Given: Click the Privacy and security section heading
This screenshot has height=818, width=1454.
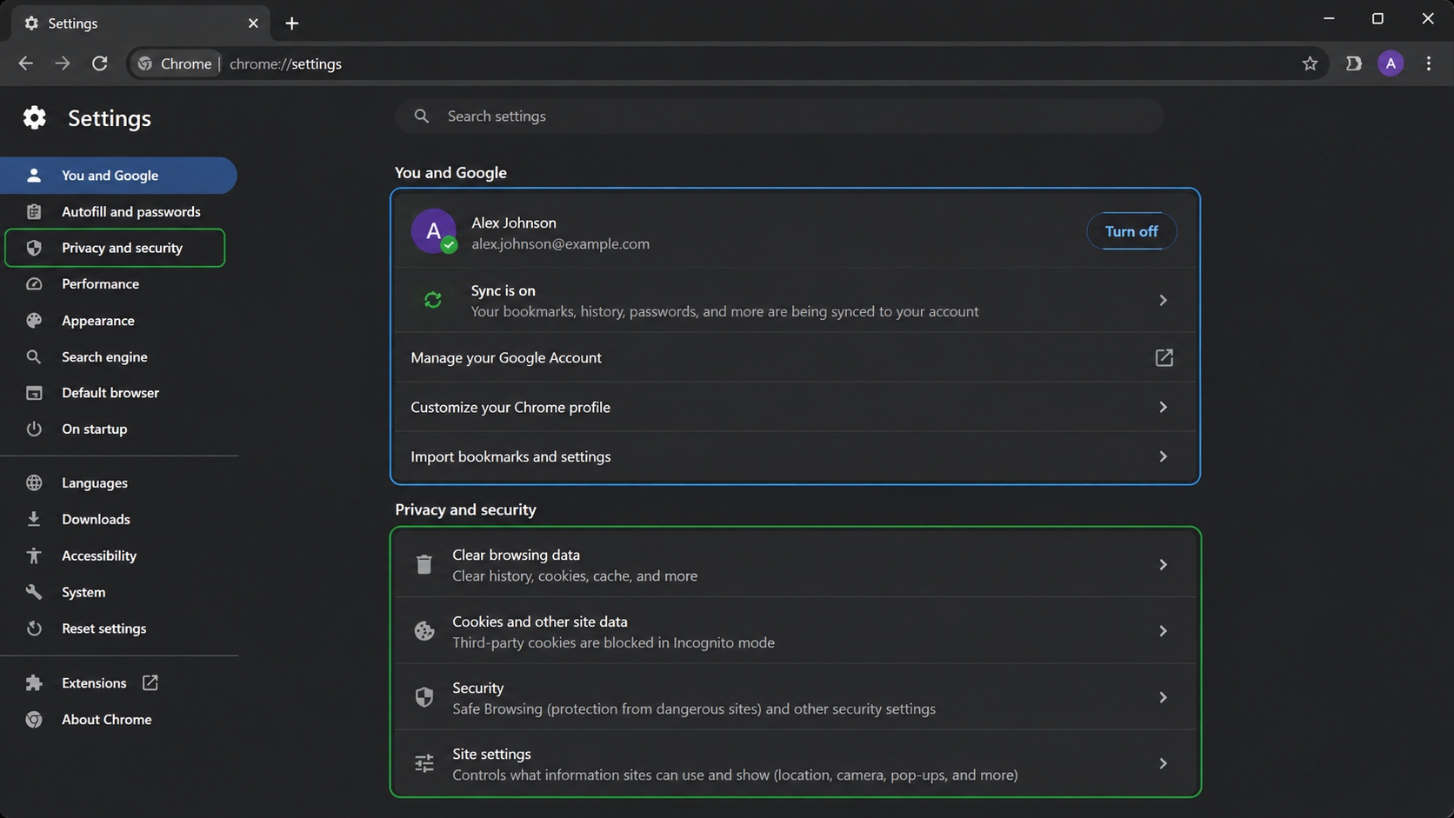Looking at the screenshot, I should (465, 509).
